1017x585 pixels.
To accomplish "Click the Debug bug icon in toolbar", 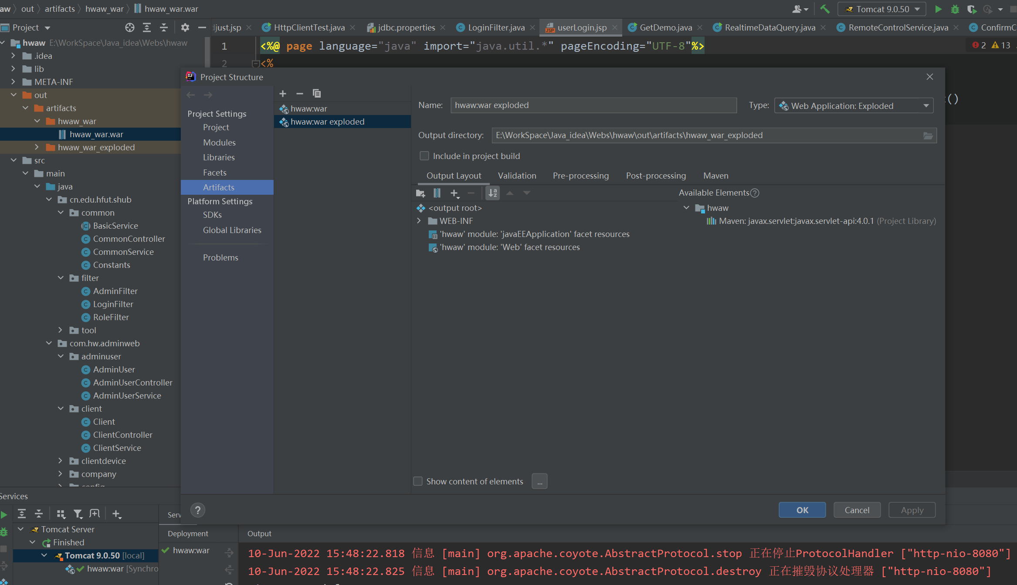I will coord(955,9).
